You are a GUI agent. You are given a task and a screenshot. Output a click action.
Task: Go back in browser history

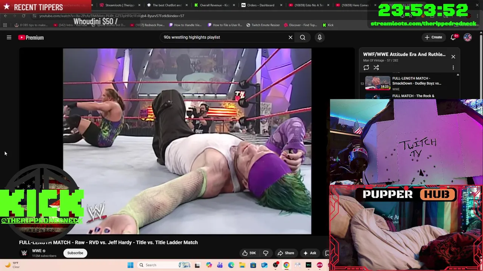pyautogui.click(x=5, y=16)
